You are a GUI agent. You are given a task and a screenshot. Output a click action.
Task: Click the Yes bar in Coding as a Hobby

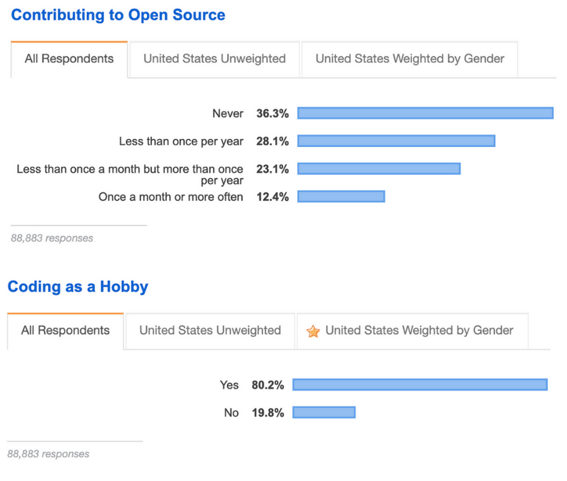click(419, 384)
